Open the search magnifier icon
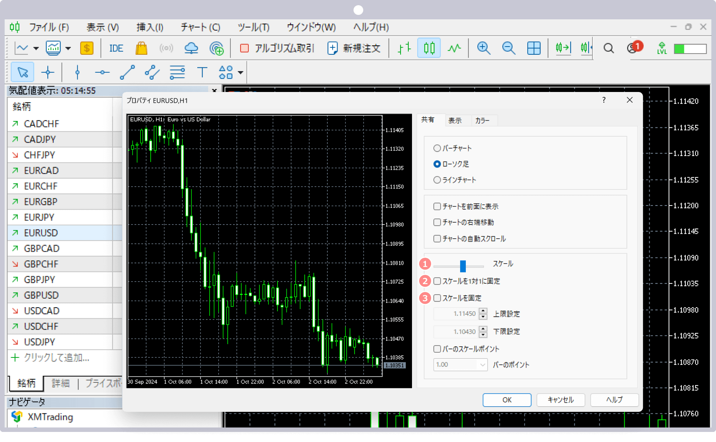Screen dimensions: 716x442 click(609, 48)
